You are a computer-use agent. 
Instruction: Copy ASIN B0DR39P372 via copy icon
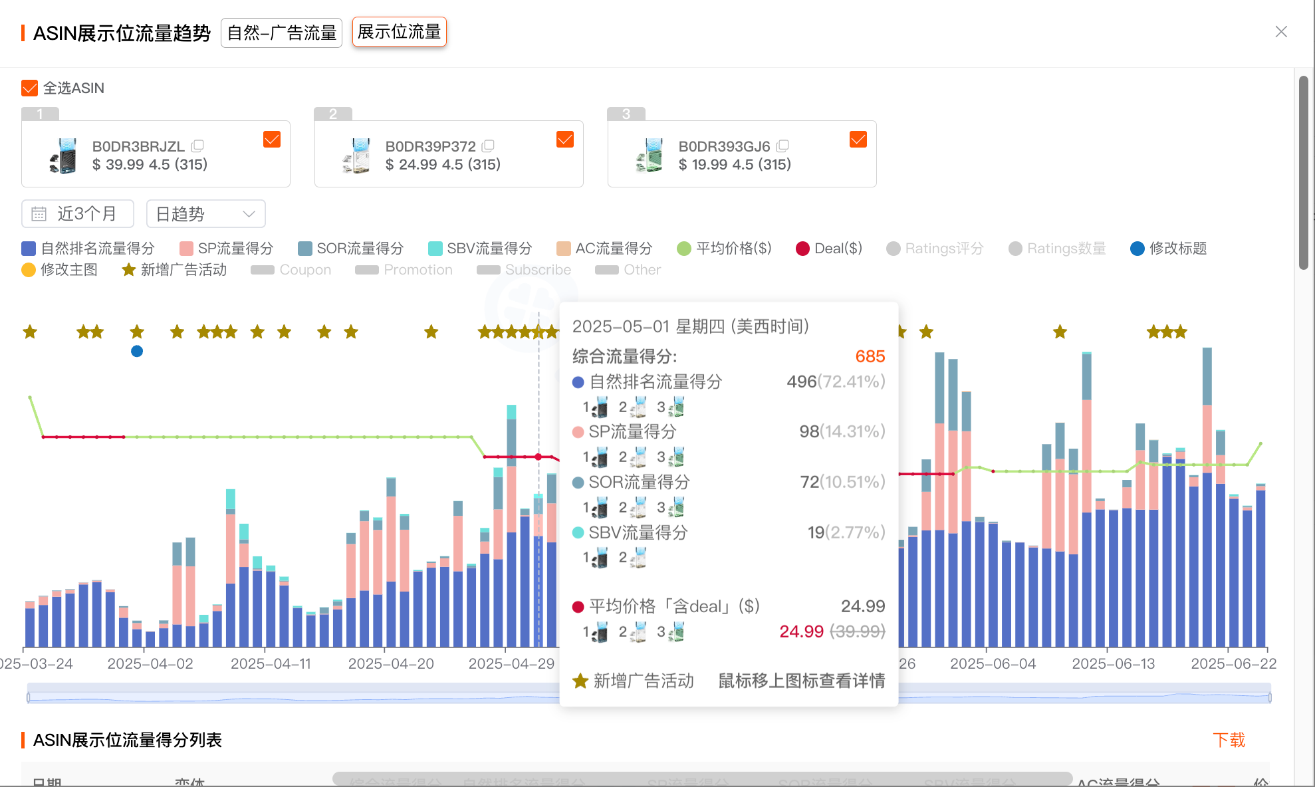pos(489,146)
